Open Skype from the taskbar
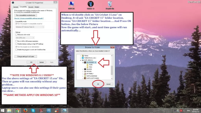Image resolution: width=201 pixels, height=113 pixels. (33, 110)
